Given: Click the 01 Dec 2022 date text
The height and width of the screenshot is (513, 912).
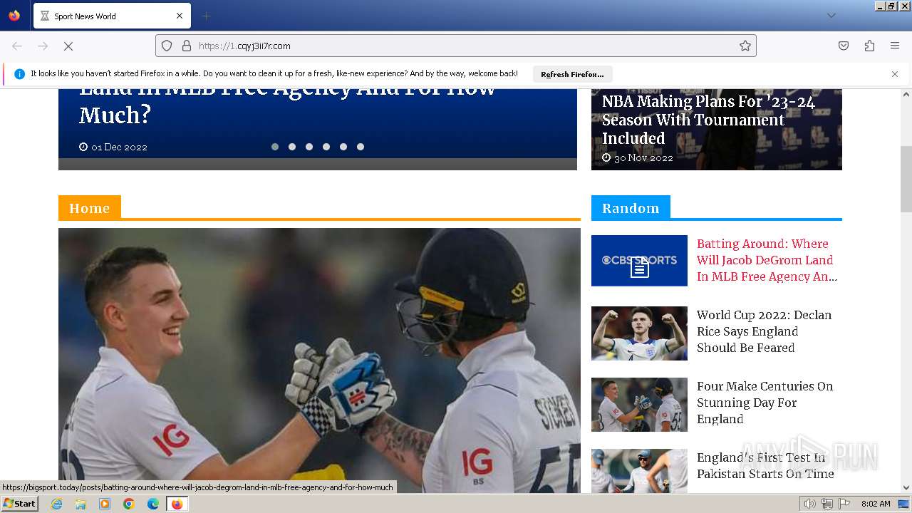Looking at the screenshot, I should (x=119, y=147).
